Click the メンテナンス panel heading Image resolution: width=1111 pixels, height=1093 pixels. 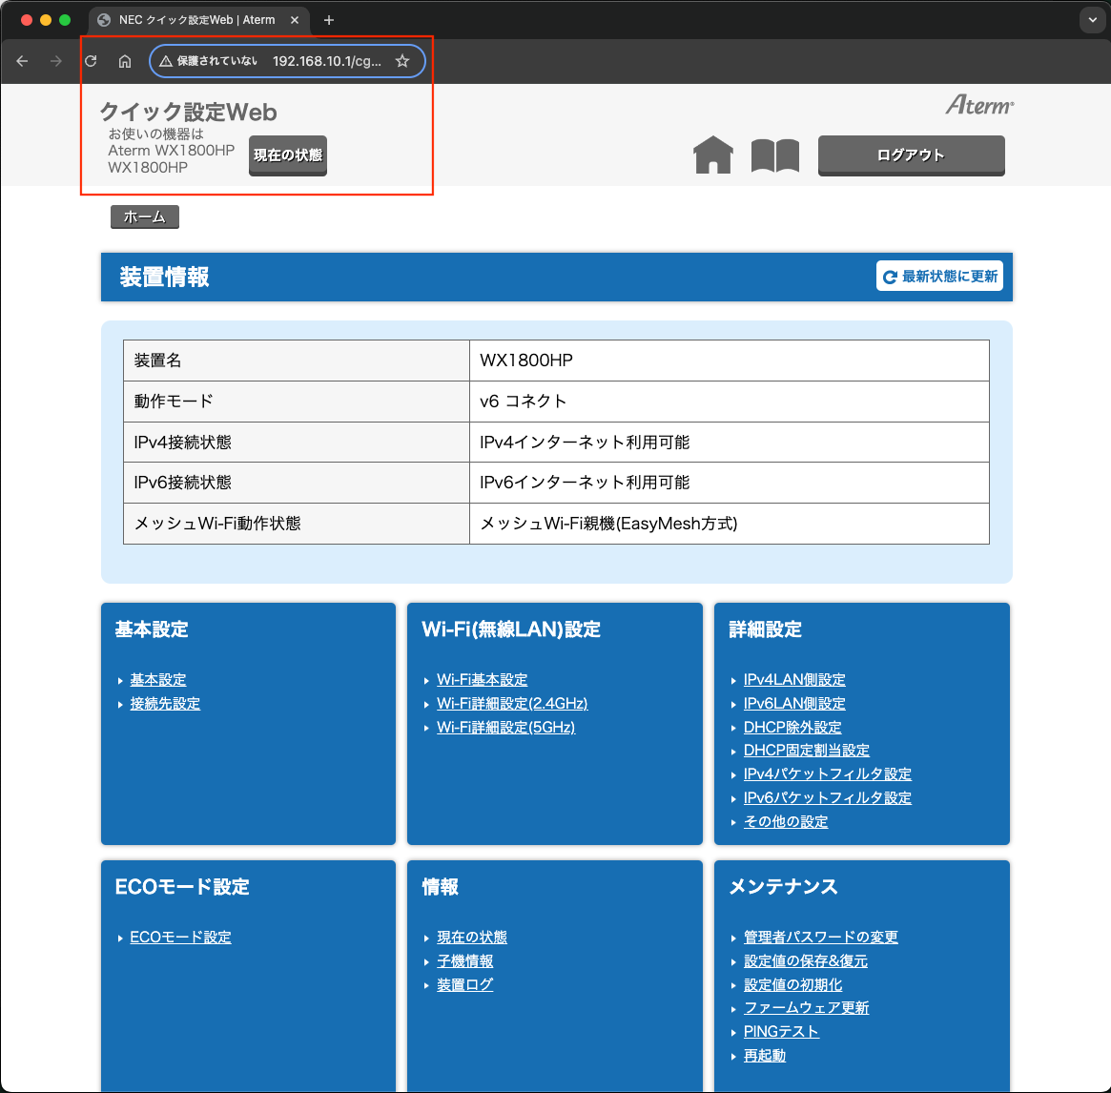783,887
